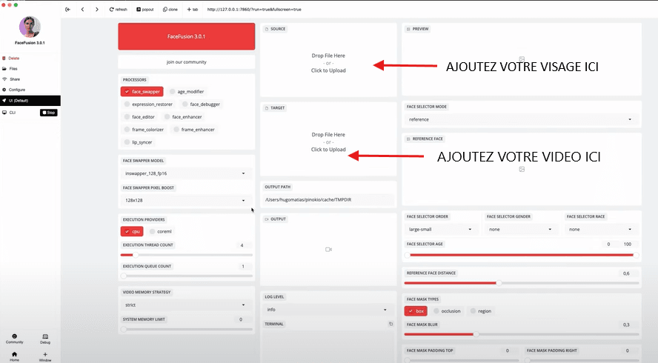
Task: Uncheck cpu execution provider
Action: tap(132, 231)
